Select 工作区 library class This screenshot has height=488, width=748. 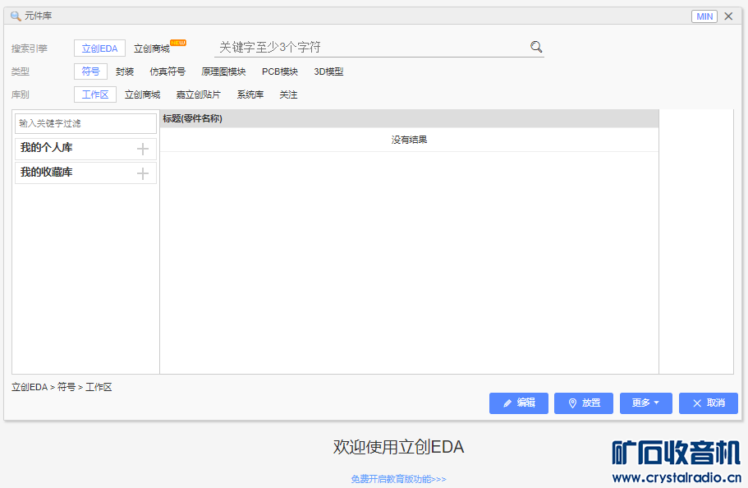95,94
